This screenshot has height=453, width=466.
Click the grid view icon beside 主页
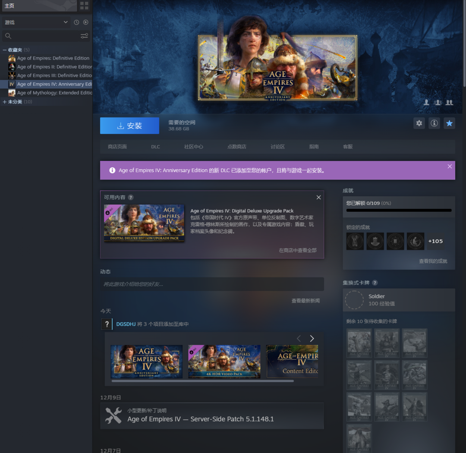(84, 6)
